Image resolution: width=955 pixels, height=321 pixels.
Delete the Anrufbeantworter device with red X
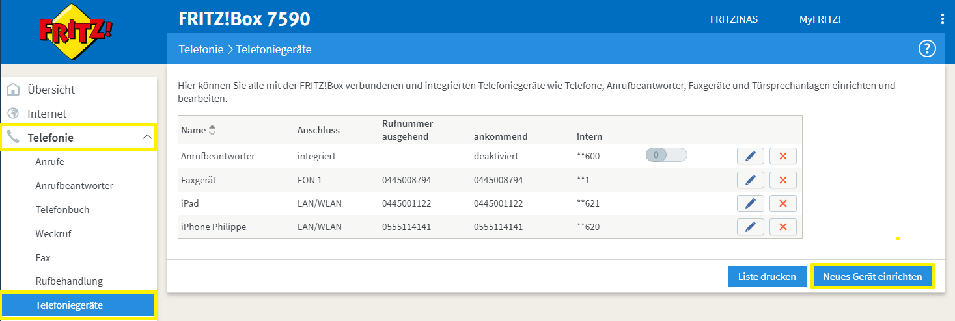(x=783, y=156)
